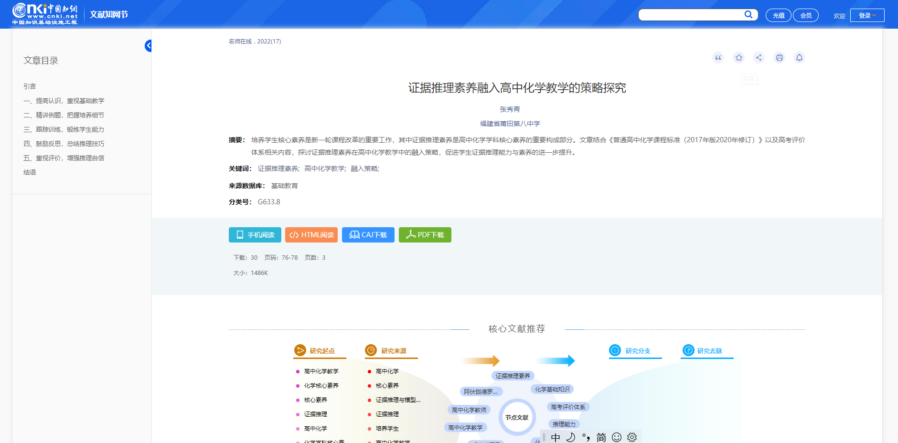898x443 pixels.
Task: Click the bell alert icon
Action: tap(799, 58)
